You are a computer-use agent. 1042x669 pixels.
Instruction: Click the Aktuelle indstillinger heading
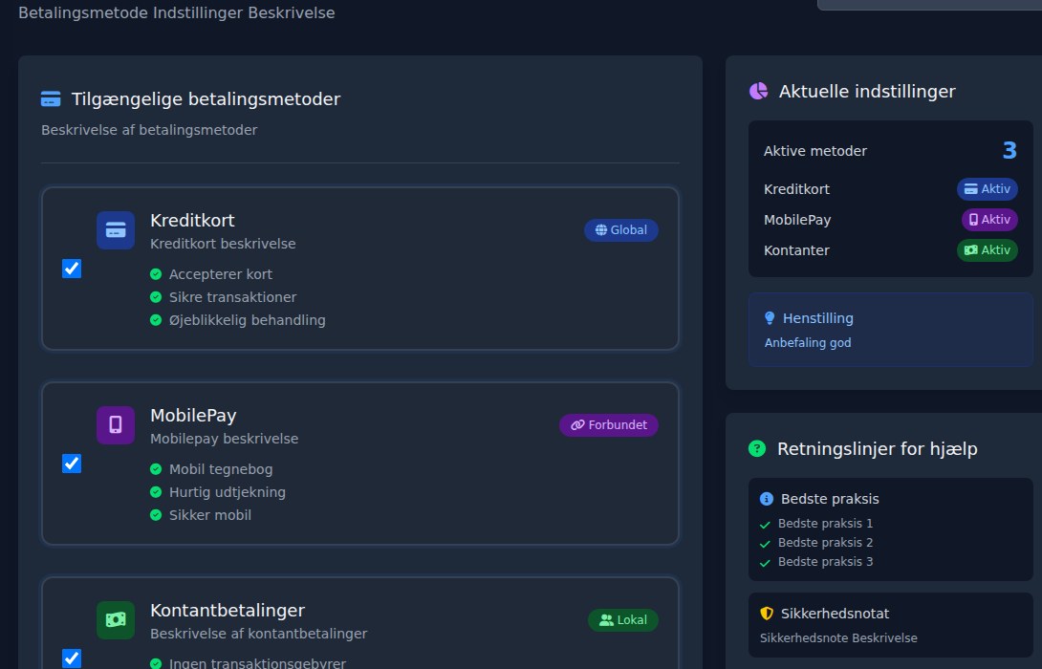click(x=867, y=92)
